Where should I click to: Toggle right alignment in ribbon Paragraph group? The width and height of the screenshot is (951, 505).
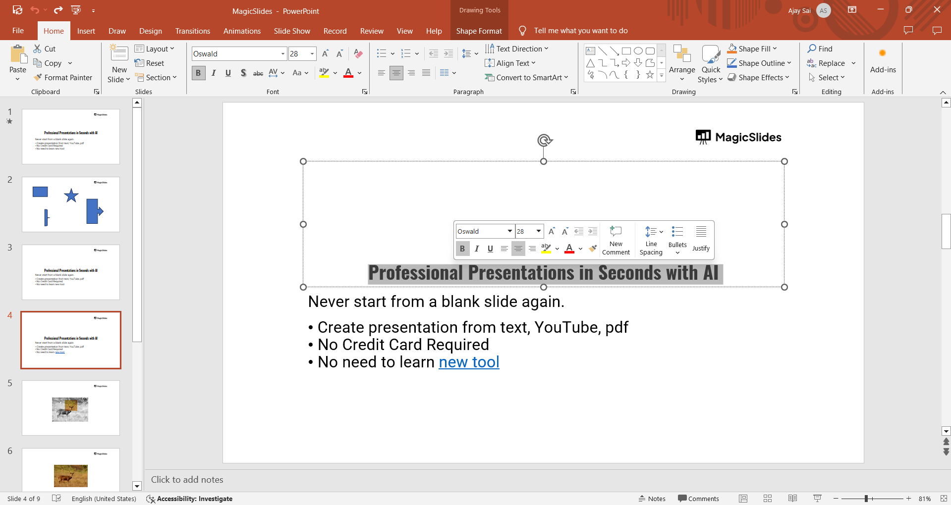[x=411, y=73]
